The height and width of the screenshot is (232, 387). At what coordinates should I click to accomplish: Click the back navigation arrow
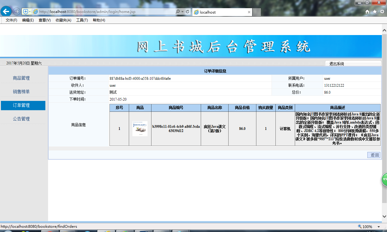[6, 11]
